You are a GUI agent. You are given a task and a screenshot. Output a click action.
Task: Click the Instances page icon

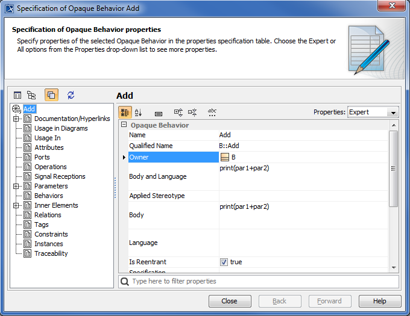click(28, 244)
